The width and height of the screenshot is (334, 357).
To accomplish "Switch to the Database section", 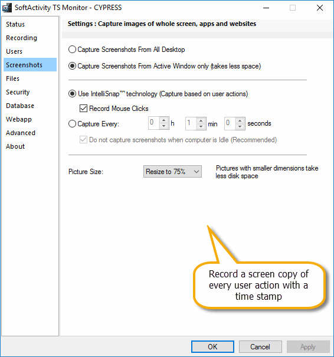I will click(x=20, y=106).
